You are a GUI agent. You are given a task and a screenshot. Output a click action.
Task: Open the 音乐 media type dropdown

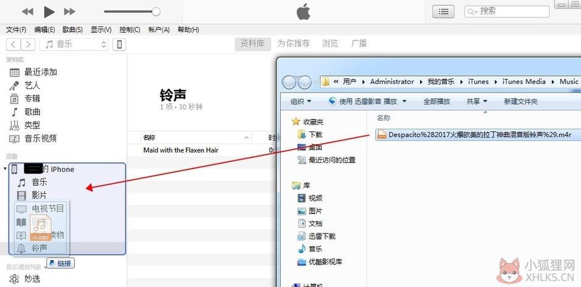point(74,44)
